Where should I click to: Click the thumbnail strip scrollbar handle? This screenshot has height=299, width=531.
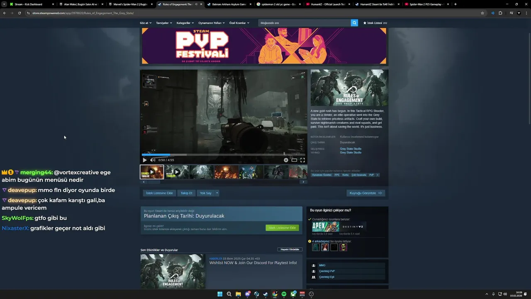tap(154, 182)
